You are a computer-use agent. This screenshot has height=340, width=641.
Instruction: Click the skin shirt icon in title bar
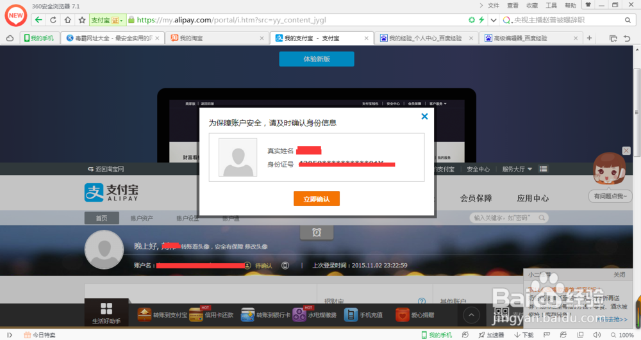coord(588,5)
